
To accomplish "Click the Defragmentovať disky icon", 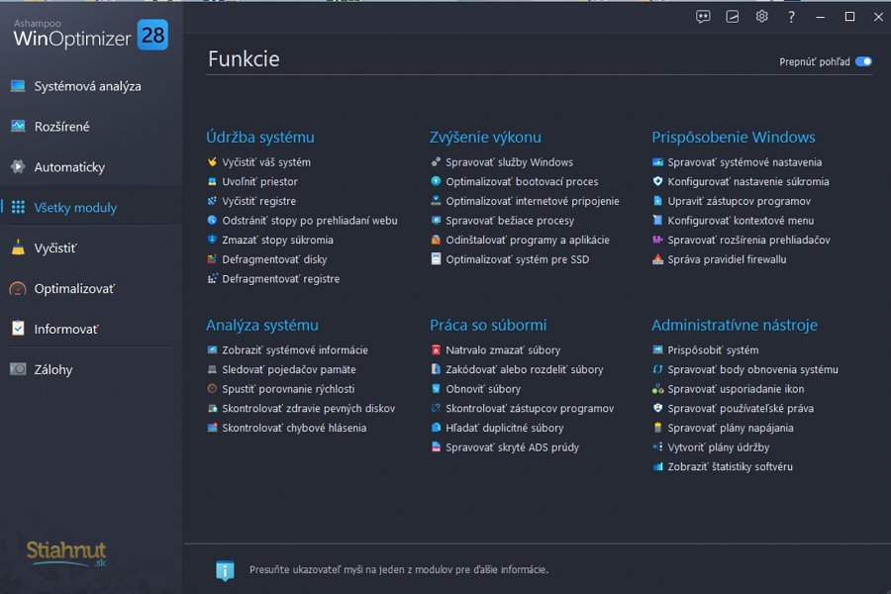I will pyautogui.click(x=212, y=259).
